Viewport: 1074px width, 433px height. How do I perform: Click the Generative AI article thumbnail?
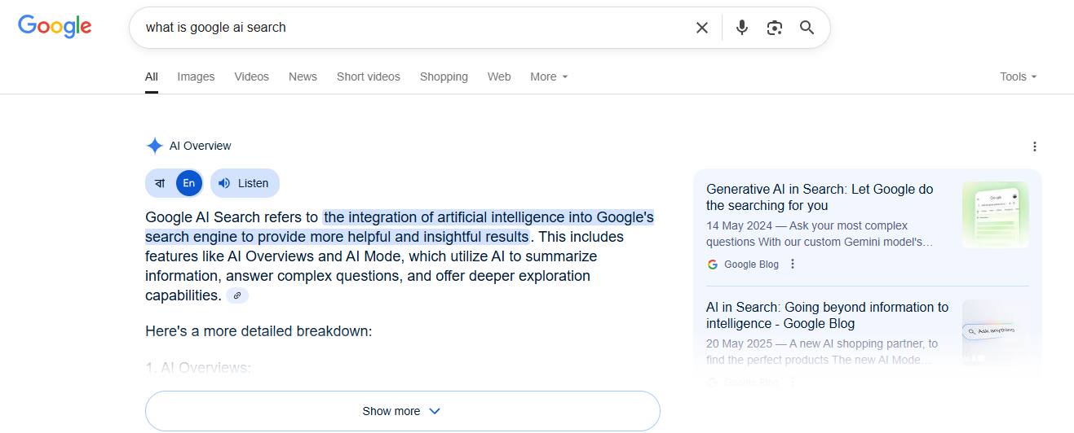[x=995, y=215]
